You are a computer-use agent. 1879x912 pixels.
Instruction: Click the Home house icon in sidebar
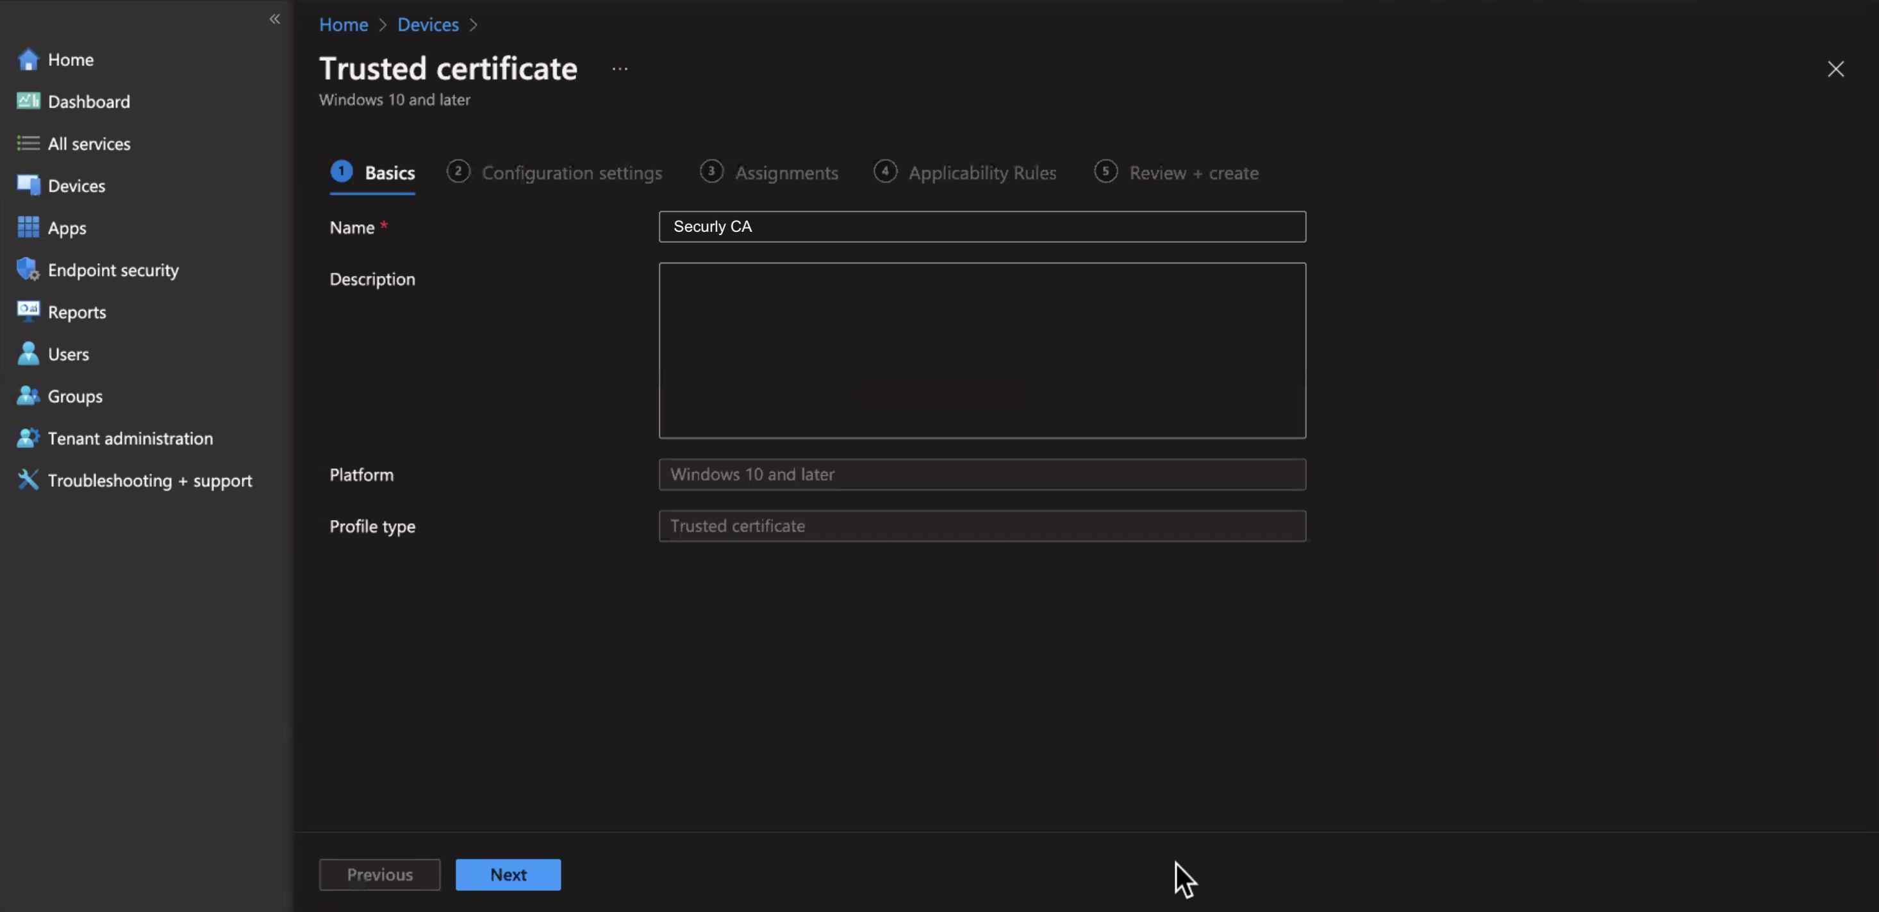[28, 60]
